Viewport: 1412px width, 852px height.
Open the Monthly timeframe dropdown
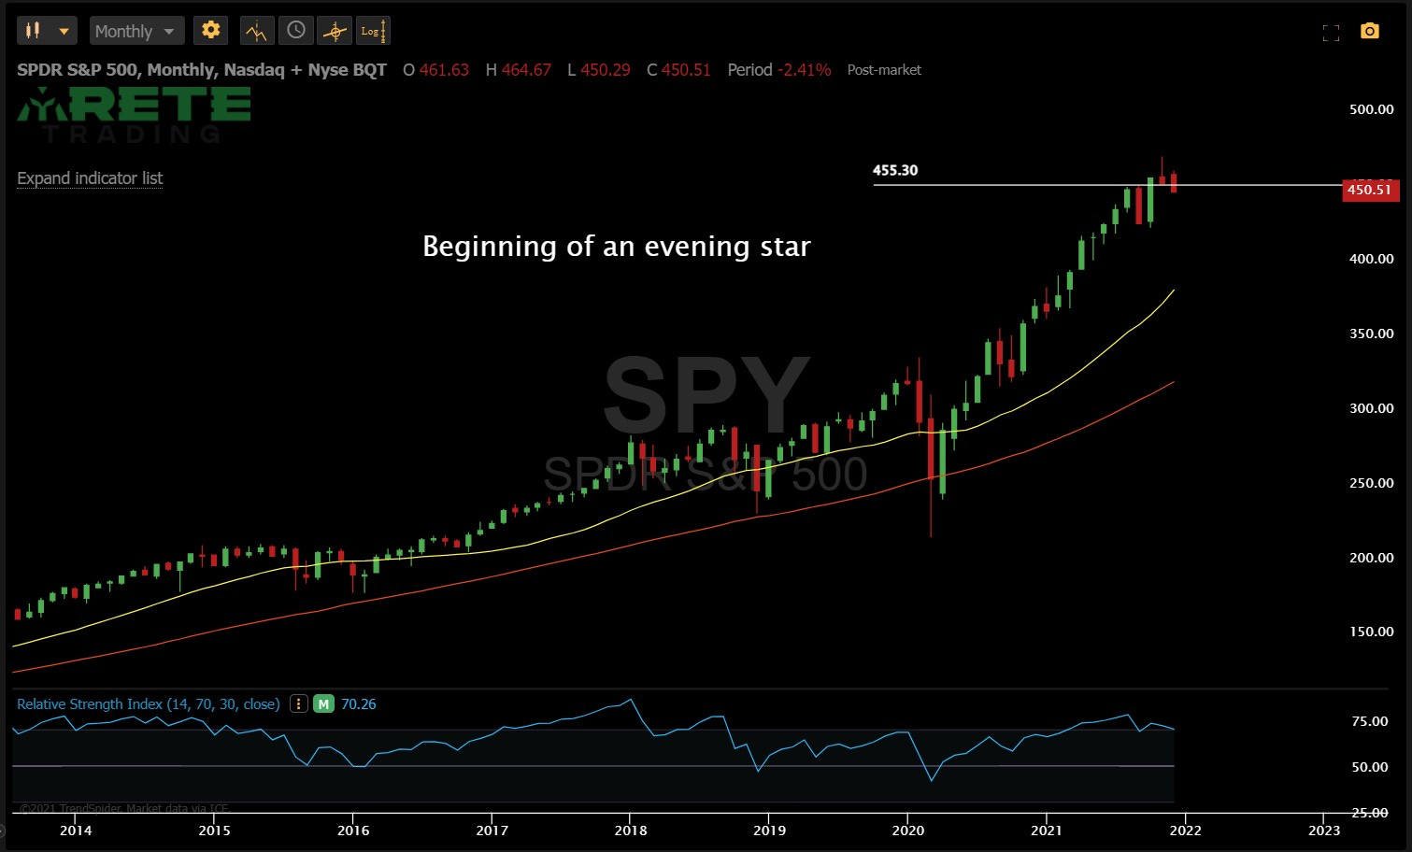point(136,31)
